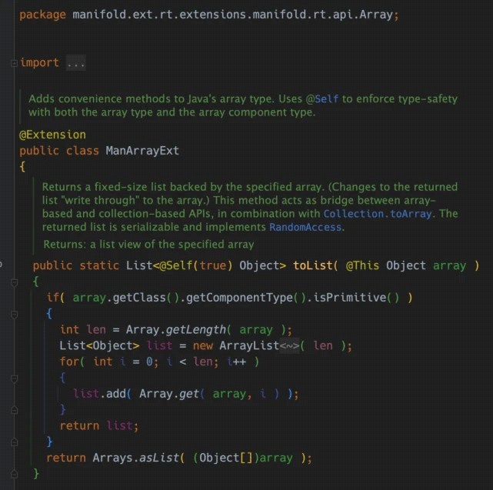The image size is (493, 490).
Task: Collapse the for loop at its opening brace
Action: point(14,378)
